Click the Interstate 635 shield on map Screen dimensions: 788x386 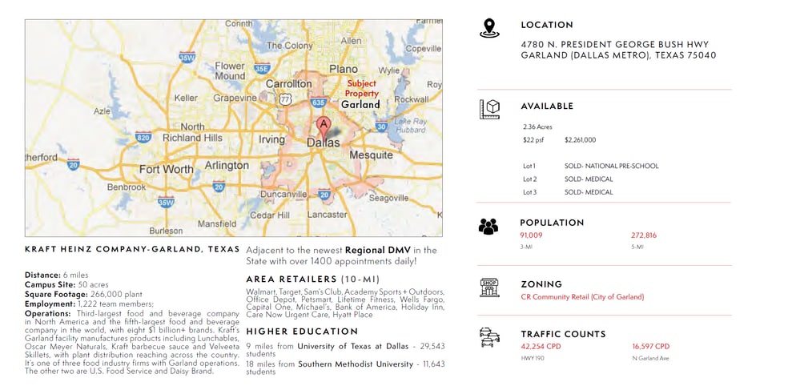click(x=318, y=103)
